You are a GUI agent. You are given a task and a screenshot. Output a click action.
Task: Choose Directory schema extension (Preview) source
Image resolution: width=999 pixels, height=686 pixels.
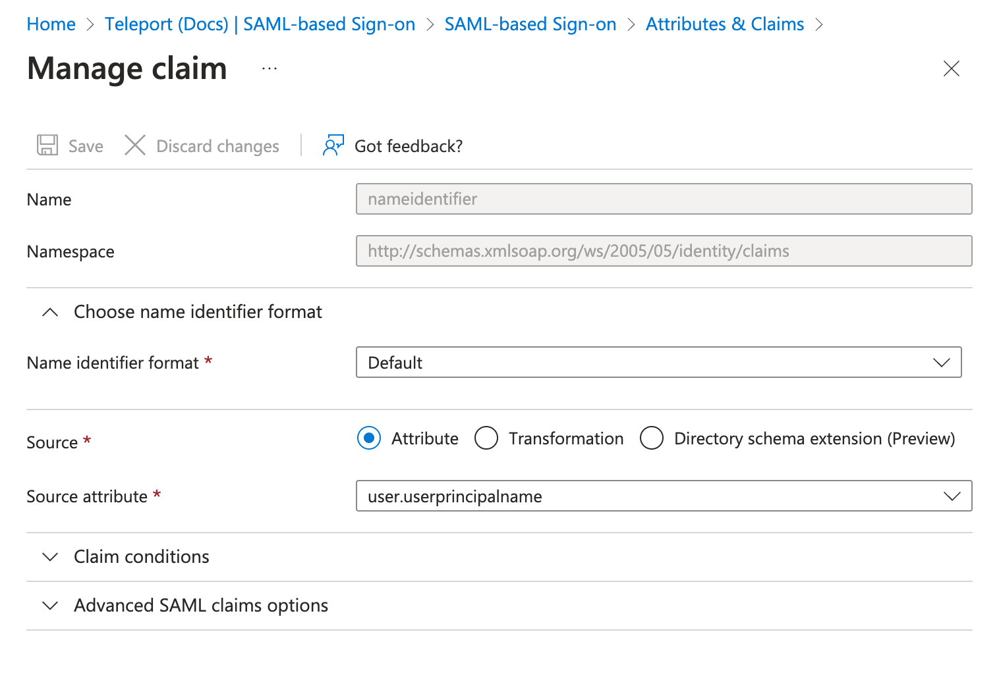click(652, 438)
